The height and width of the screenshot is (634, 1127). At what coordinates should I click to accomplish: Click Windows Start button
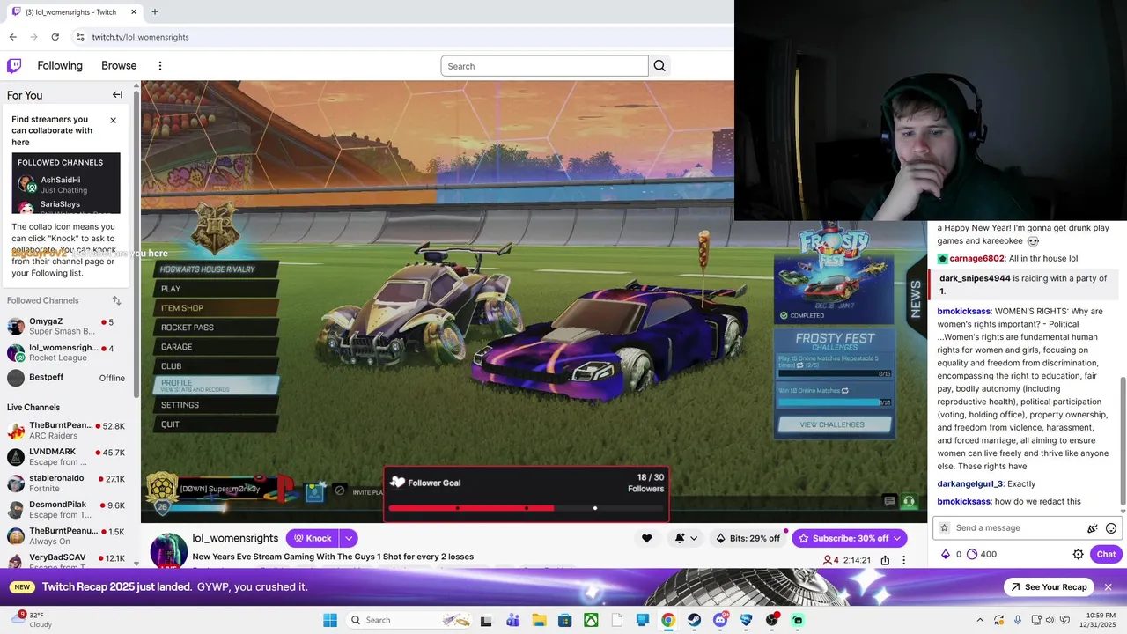click(x=330, y=620)
